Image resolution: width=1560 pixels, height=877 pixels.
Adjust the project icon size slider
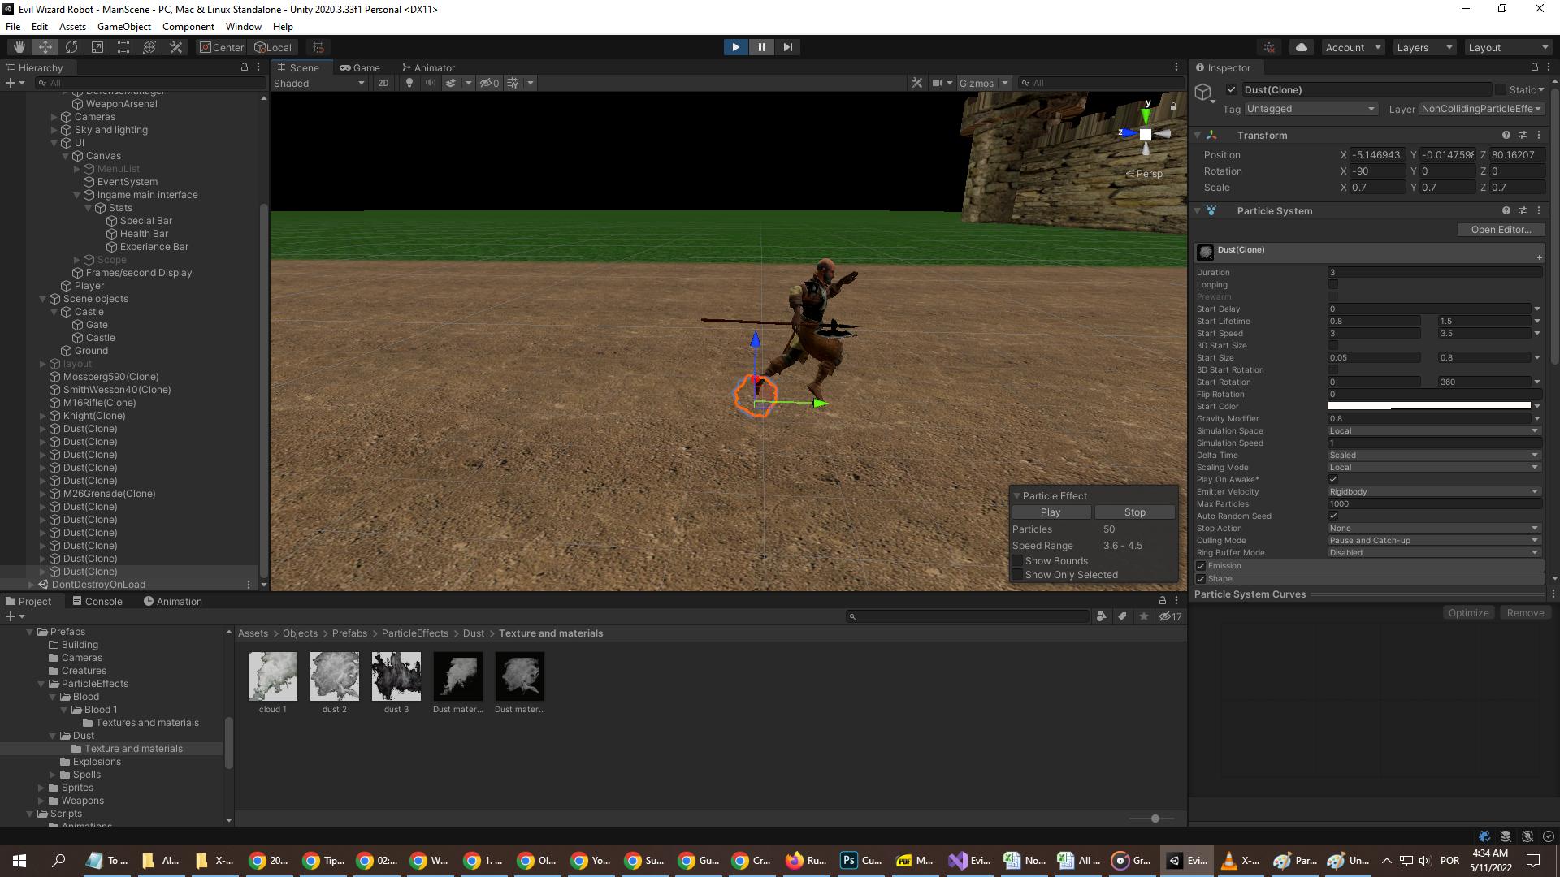click(1155, 819)
